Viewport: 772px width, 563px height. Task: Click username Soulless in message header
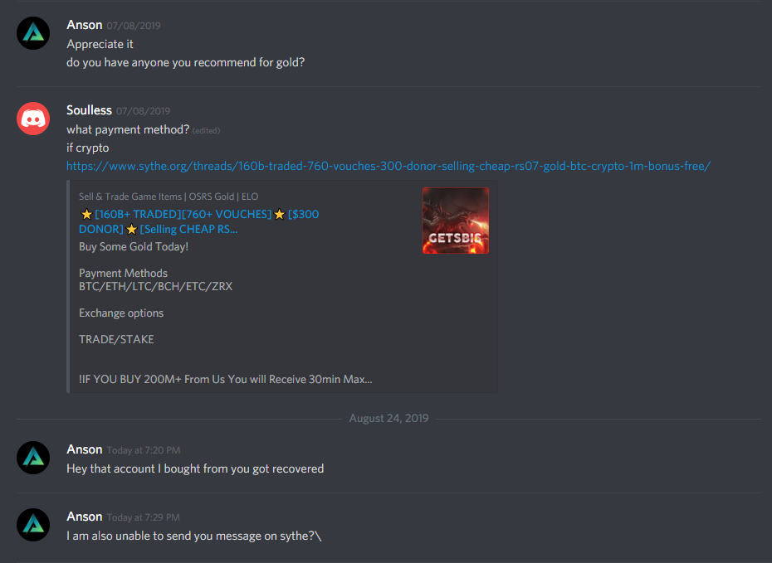pos(89,110)
